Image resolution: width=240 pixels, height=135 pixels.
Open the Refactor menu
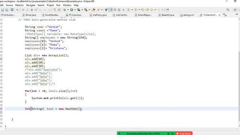19,5
